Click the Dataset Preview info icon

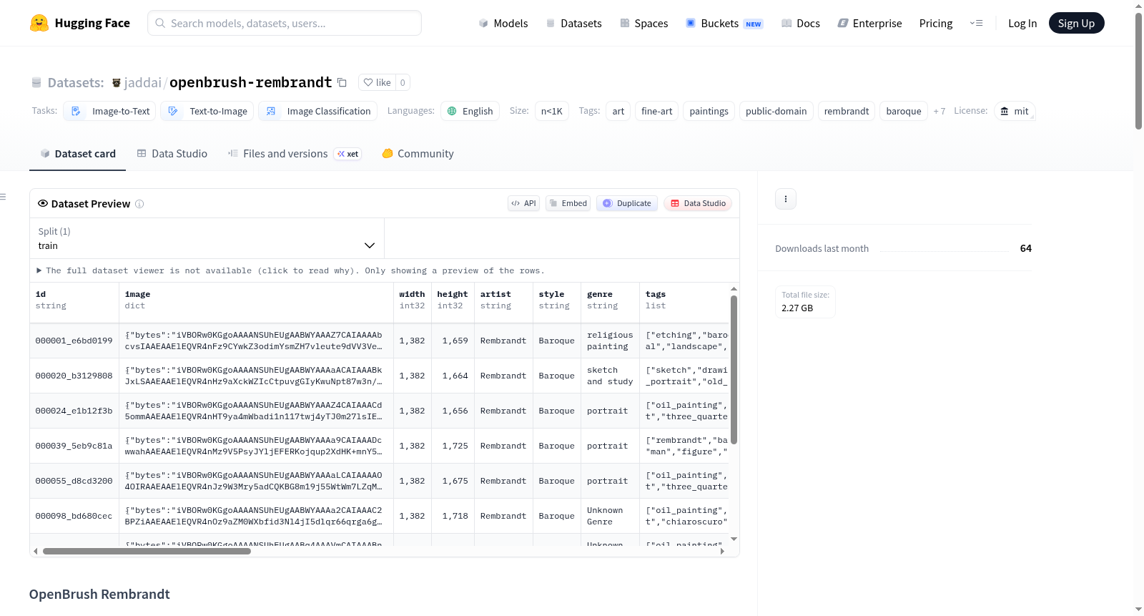(139, 204)
